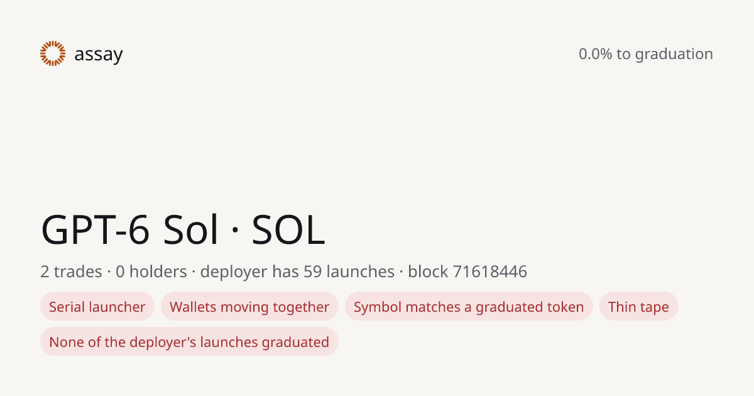View the 0 holders stat
754x396 pixels.
(x=151, y=272)
